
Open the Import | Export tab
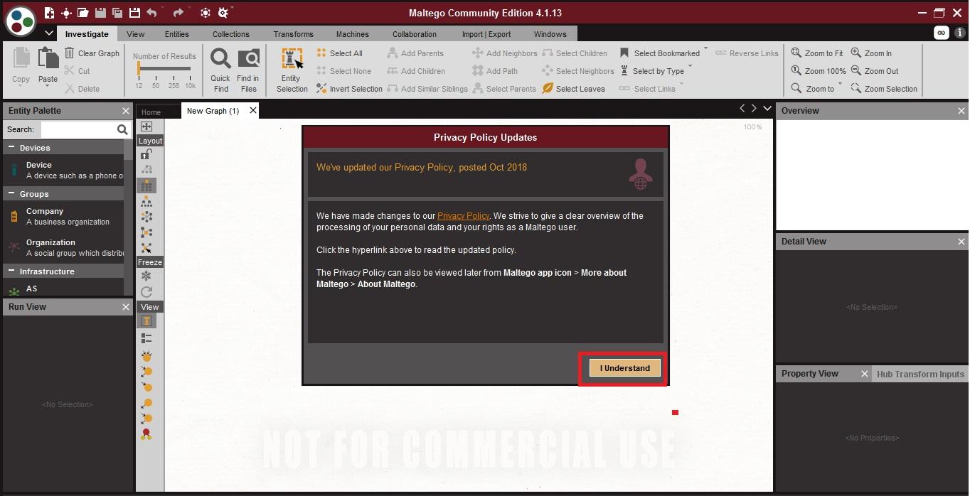click(486, 34)
